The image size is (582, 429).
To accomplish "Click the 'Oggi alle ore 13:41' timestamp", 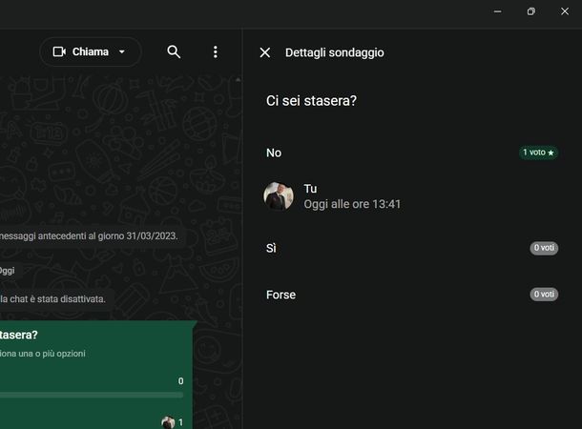I will pos(352,204).
